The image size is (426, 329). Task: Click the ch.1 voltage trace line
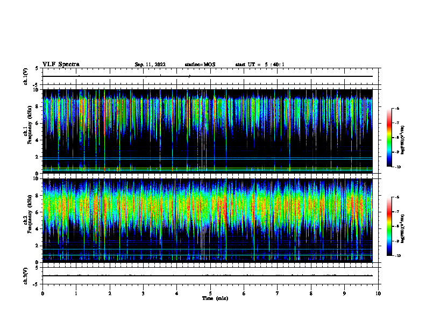coord(208,76)
